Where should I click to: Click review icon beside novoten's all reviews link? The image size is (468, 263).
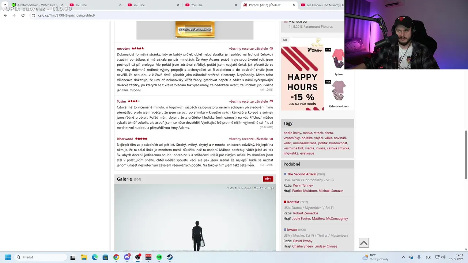pyautogui.click(x=271, y=49)
